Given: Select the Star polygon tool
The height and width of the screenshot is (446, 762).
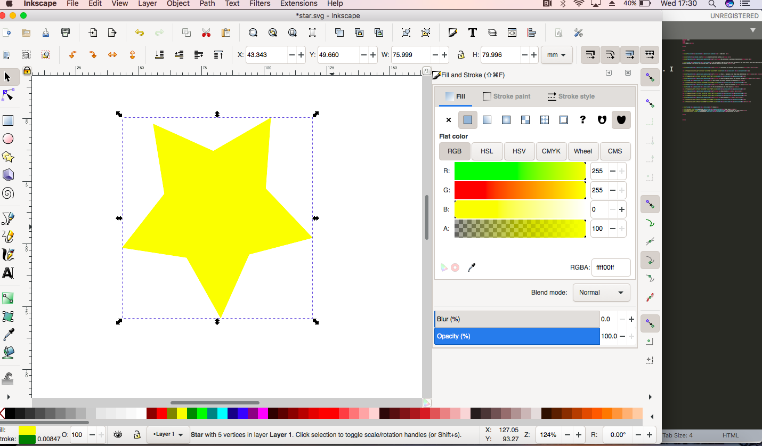Looking at the screenshot, I should click(8, 157).
